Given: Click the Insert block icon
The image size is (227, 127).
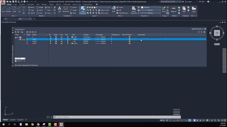Looking at the screenshot, I should [113, 9].
